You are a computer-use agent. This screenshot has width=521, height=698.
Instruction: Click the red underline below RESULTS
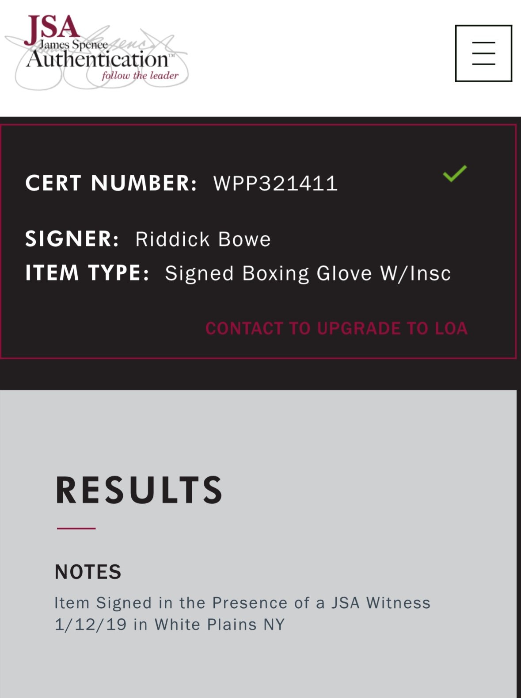click(x=76, y=528)
